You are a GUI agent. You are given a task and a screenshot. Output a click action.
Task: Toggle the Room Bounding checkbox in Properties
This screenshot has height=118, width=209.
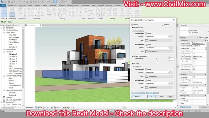tap(194, 69)
